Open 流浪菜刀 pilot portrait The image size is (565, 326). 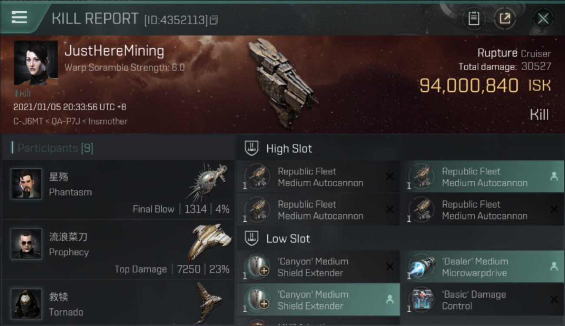[x=27, y=244]
